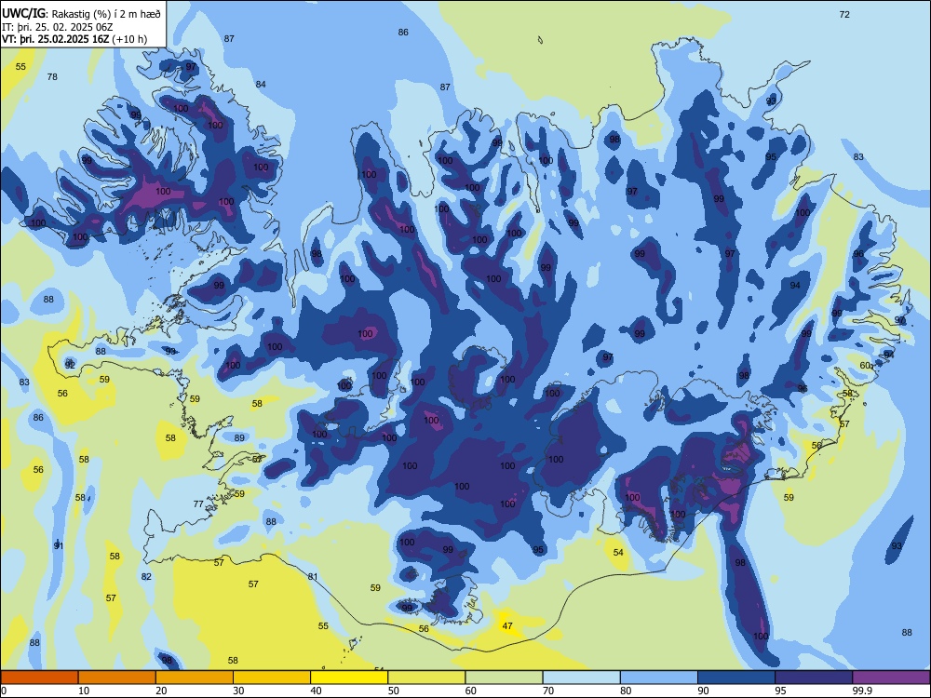Screen dimensions: 931x698
Task: Pick the 60–70 light green legend swatch
Action: (504, 678)
